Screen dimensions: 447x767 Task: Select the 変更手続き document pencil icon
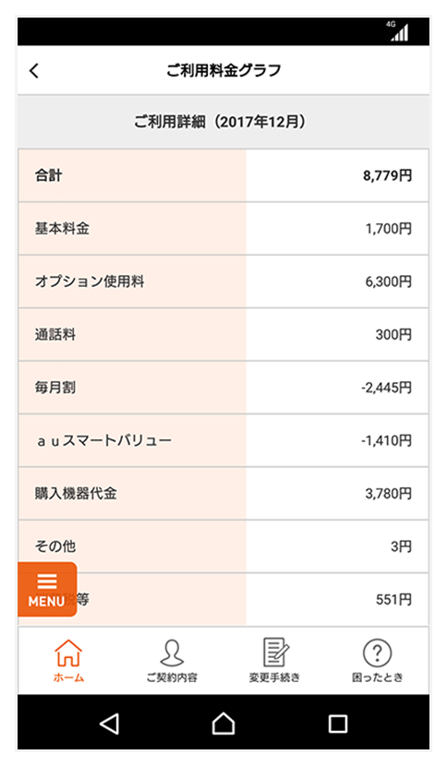tap(274, 660)
